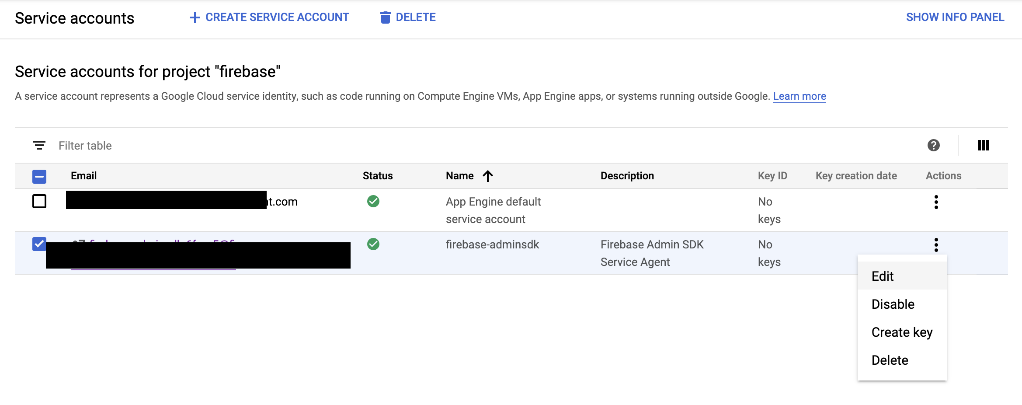Select Edit from the actions menu
1022x405 pixels.
pyautogui.click(x=883, y=276)
